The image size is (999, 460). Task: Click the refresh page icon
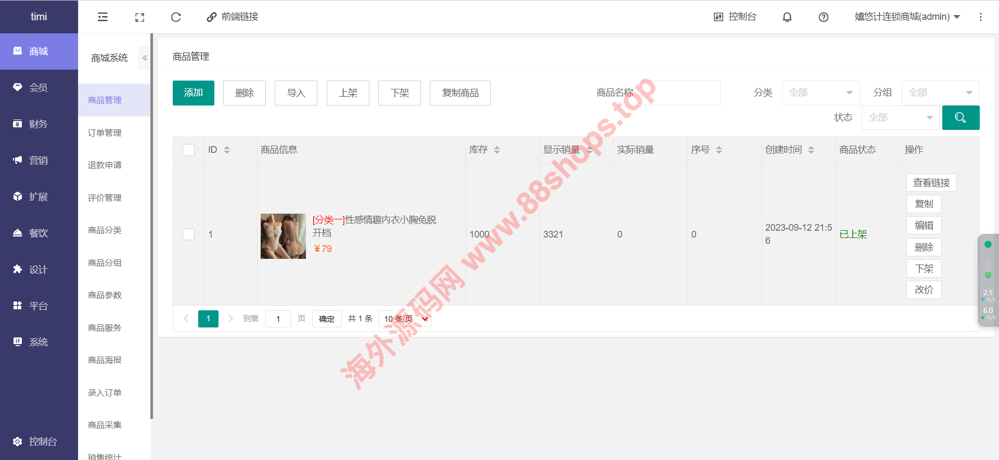[x=176, y=17]
